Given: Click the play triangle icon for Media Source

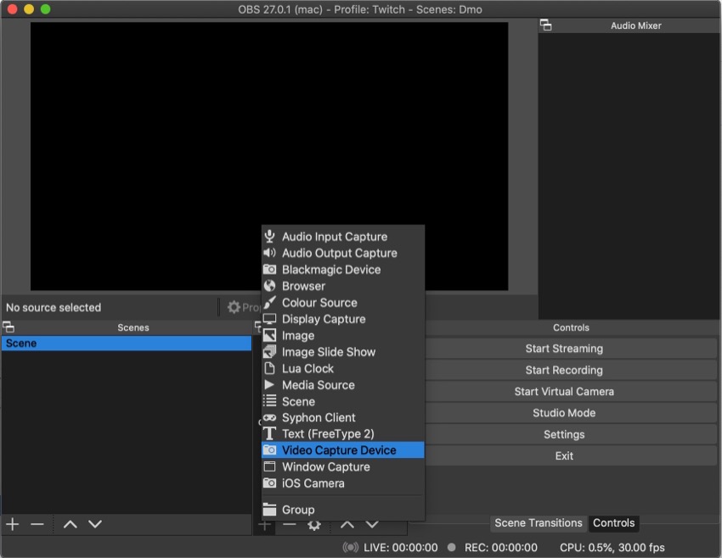Looking at the screenshot, I should [x=270, y=385].
